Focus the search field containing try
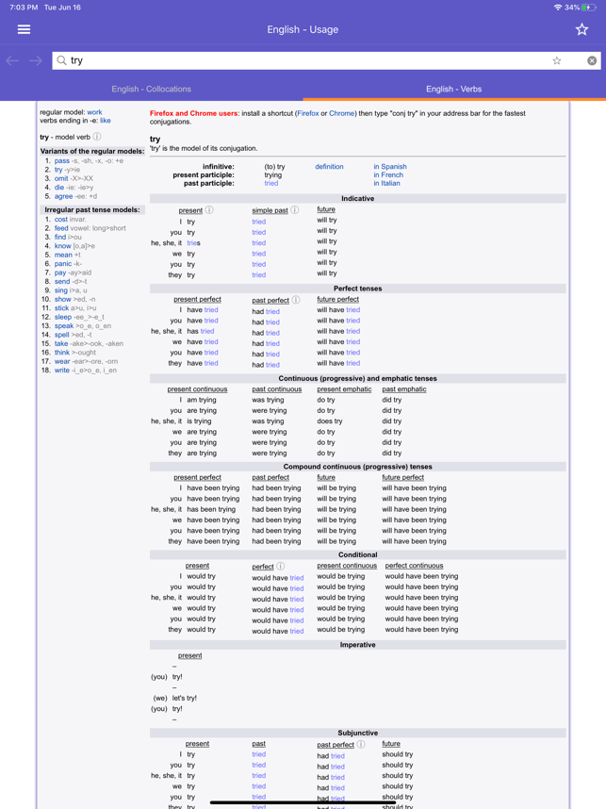Image resolution: width=606 pixels, height=809 pixels. click(326, 60)
